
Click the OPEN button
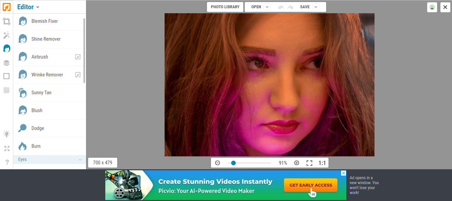(256, 7)
